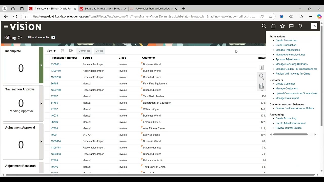
Task: Open the Manage AutoInvoice Lines link
Action: (290, 55)
